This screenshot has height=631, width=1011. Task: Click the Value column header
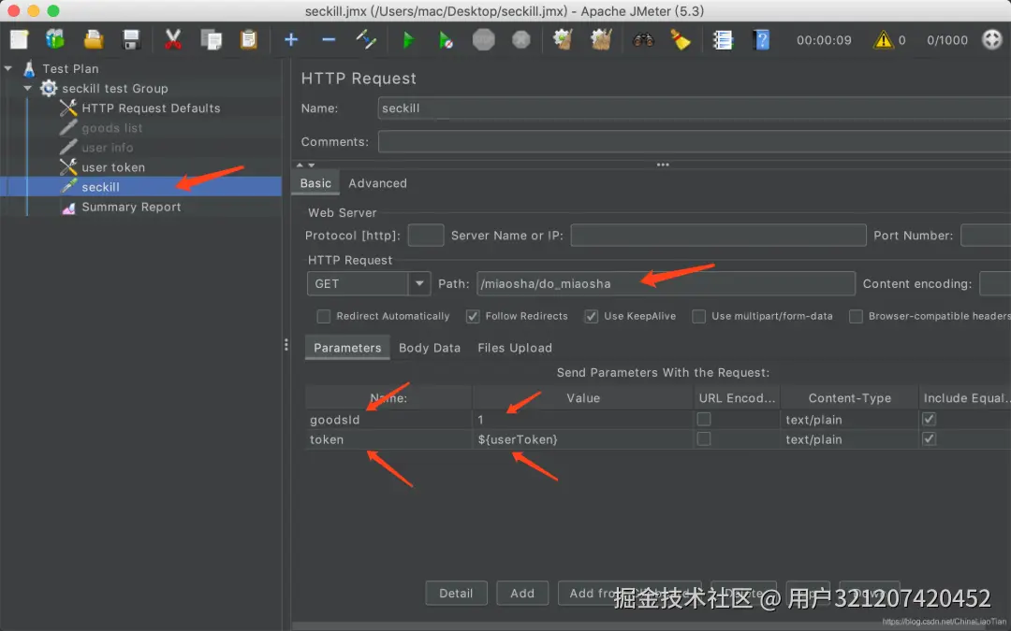(583, 398)
